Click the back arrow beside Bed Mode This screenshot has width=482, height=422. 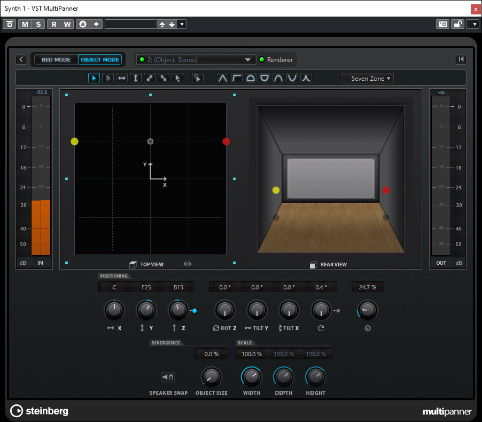coord(21,59)
